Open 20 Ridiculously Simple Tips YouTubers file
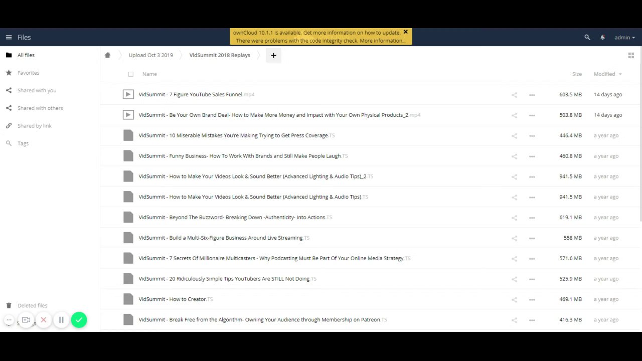Image resolution: width=642 pixels, height=361 pixels. 228,279
